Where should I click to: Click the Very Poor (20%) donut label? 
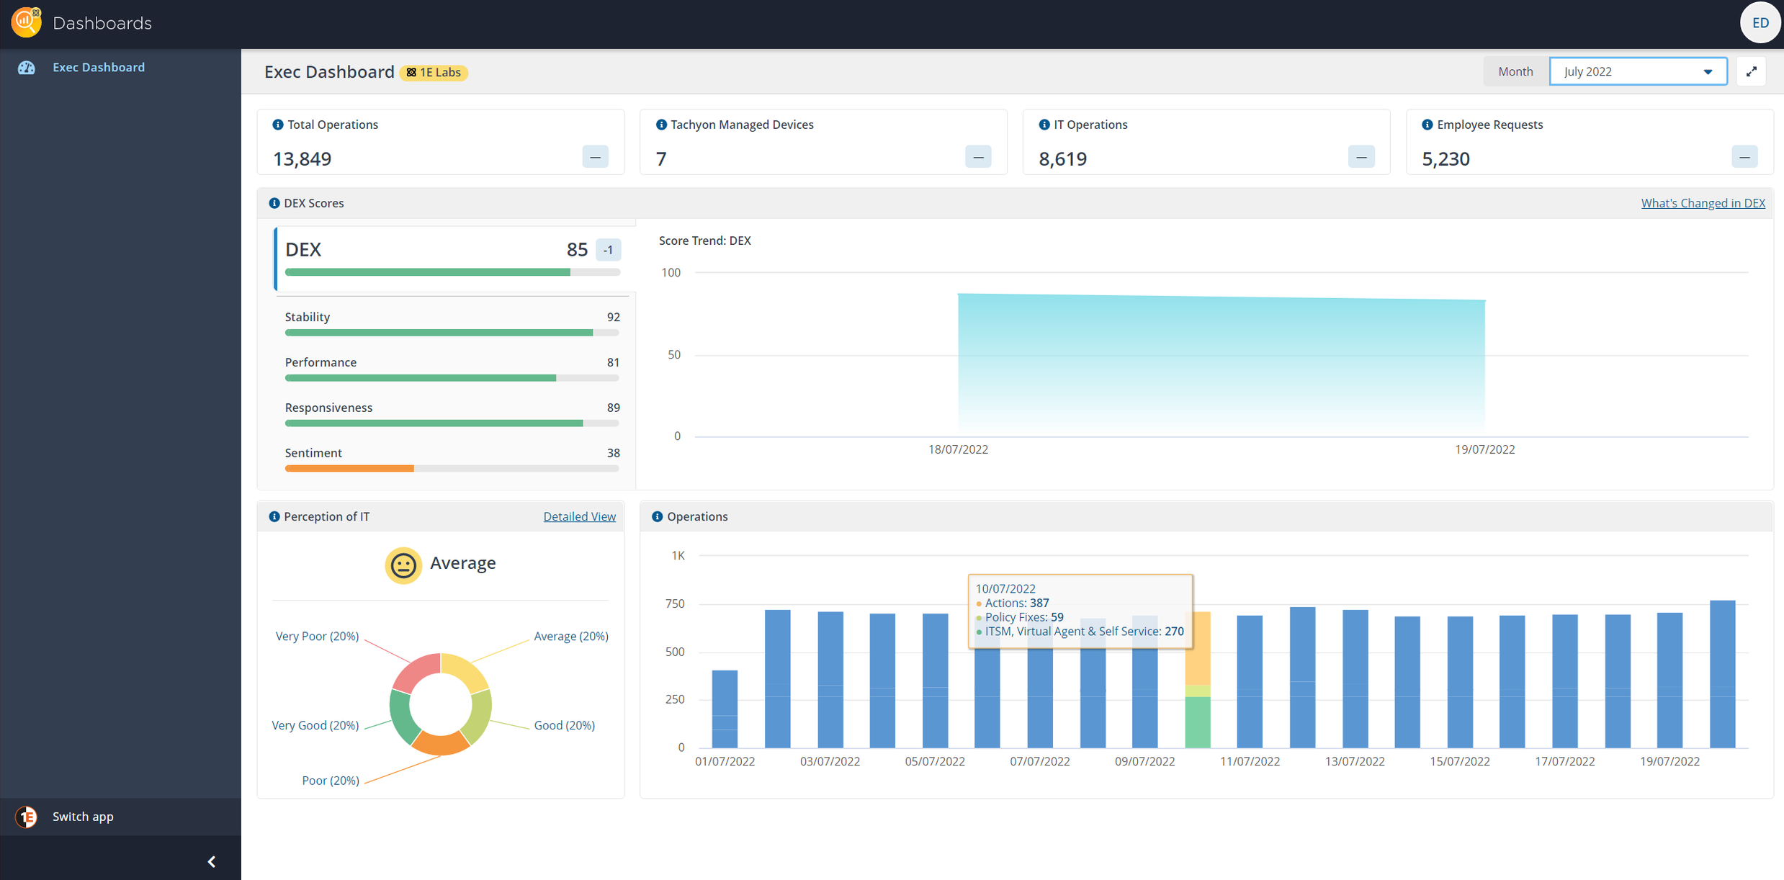pos(317,636)
